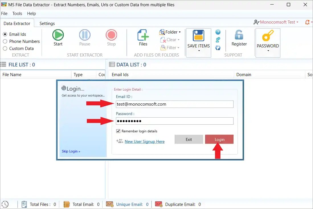313x209 pixels.
Task: Sort by the Domain column header
Action: [x=269, y=74]
